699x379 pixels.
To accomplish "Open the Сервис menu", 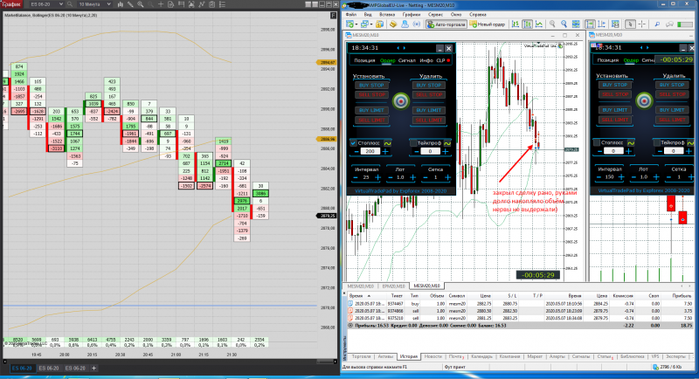I will (435, 14).
